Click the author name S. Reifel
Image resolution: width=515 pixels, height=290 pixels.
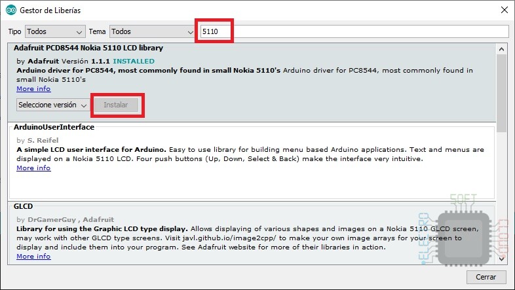pyautogui.click(x=43, y=140)
